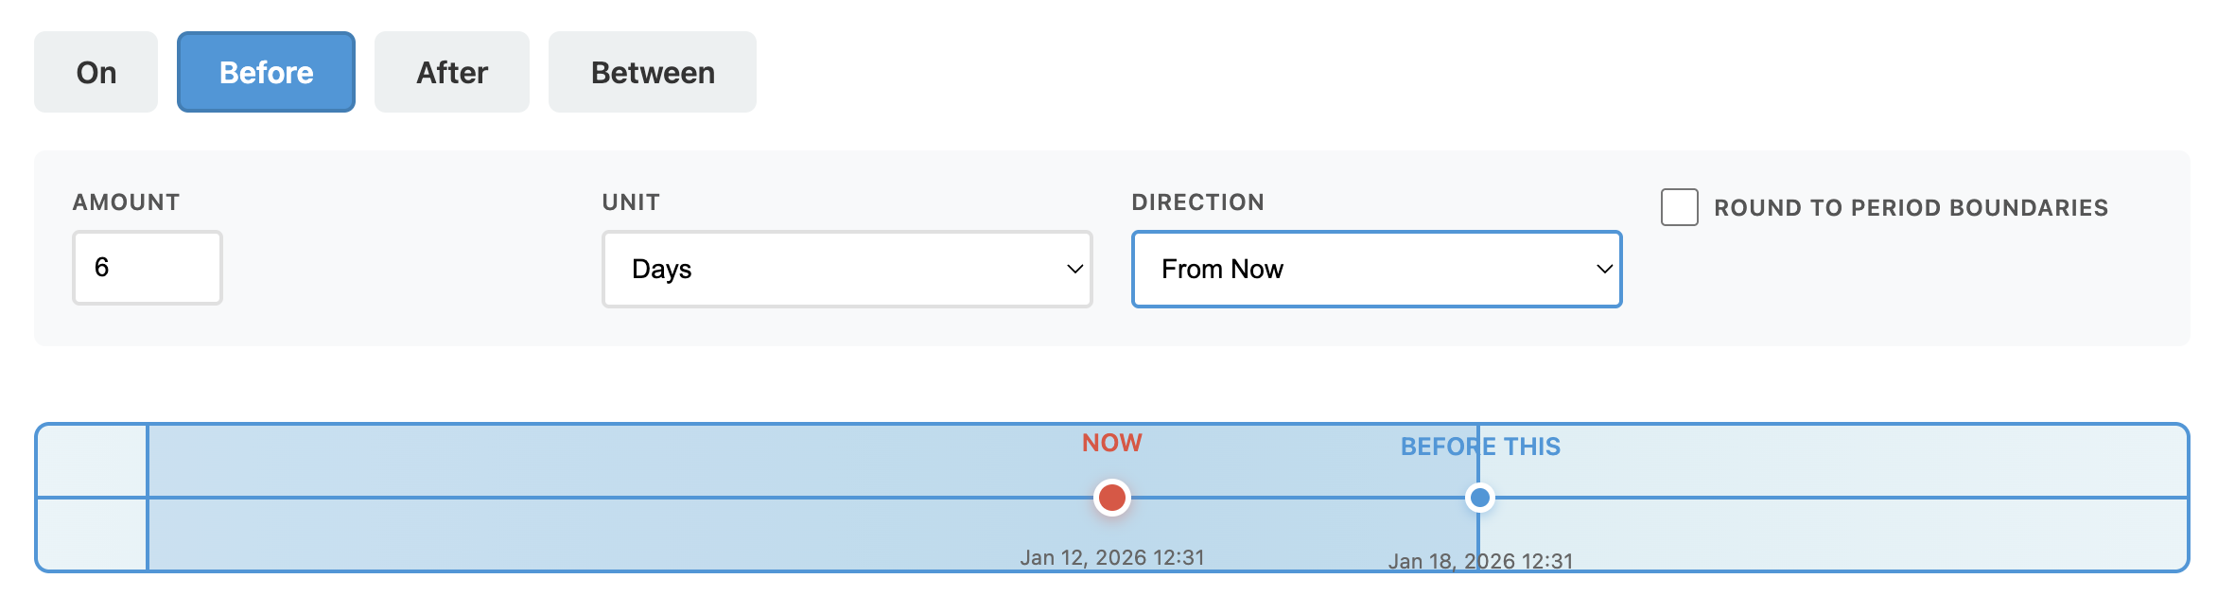The width and height of the screenshot is (2217, 596).
Task: Open the Direction dropdown showing From Now
Action: coord(1376,270)
